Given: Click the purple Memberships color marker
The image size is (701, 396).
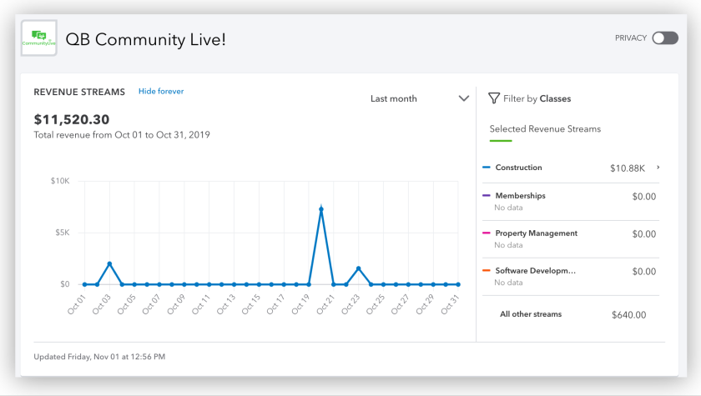Looking at the screenshot, I should 487,196.
